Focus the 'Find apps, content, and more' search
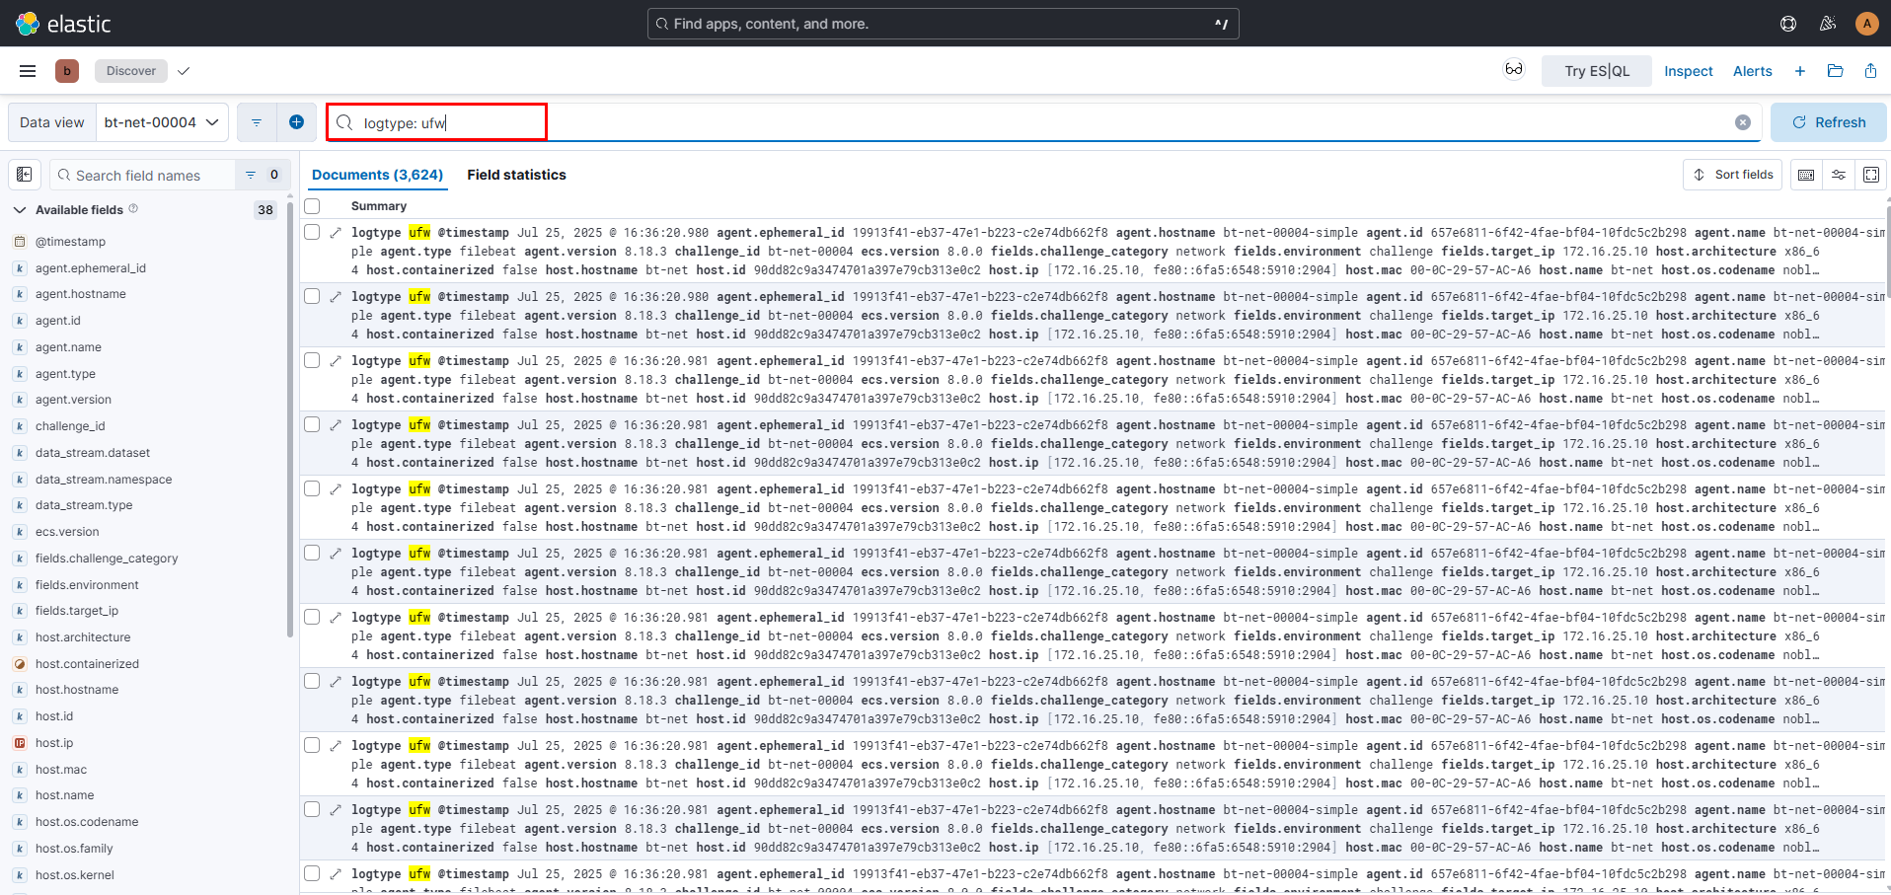Image resolution: width=1891 pixels, height=895 pixels. pos(943,24)
